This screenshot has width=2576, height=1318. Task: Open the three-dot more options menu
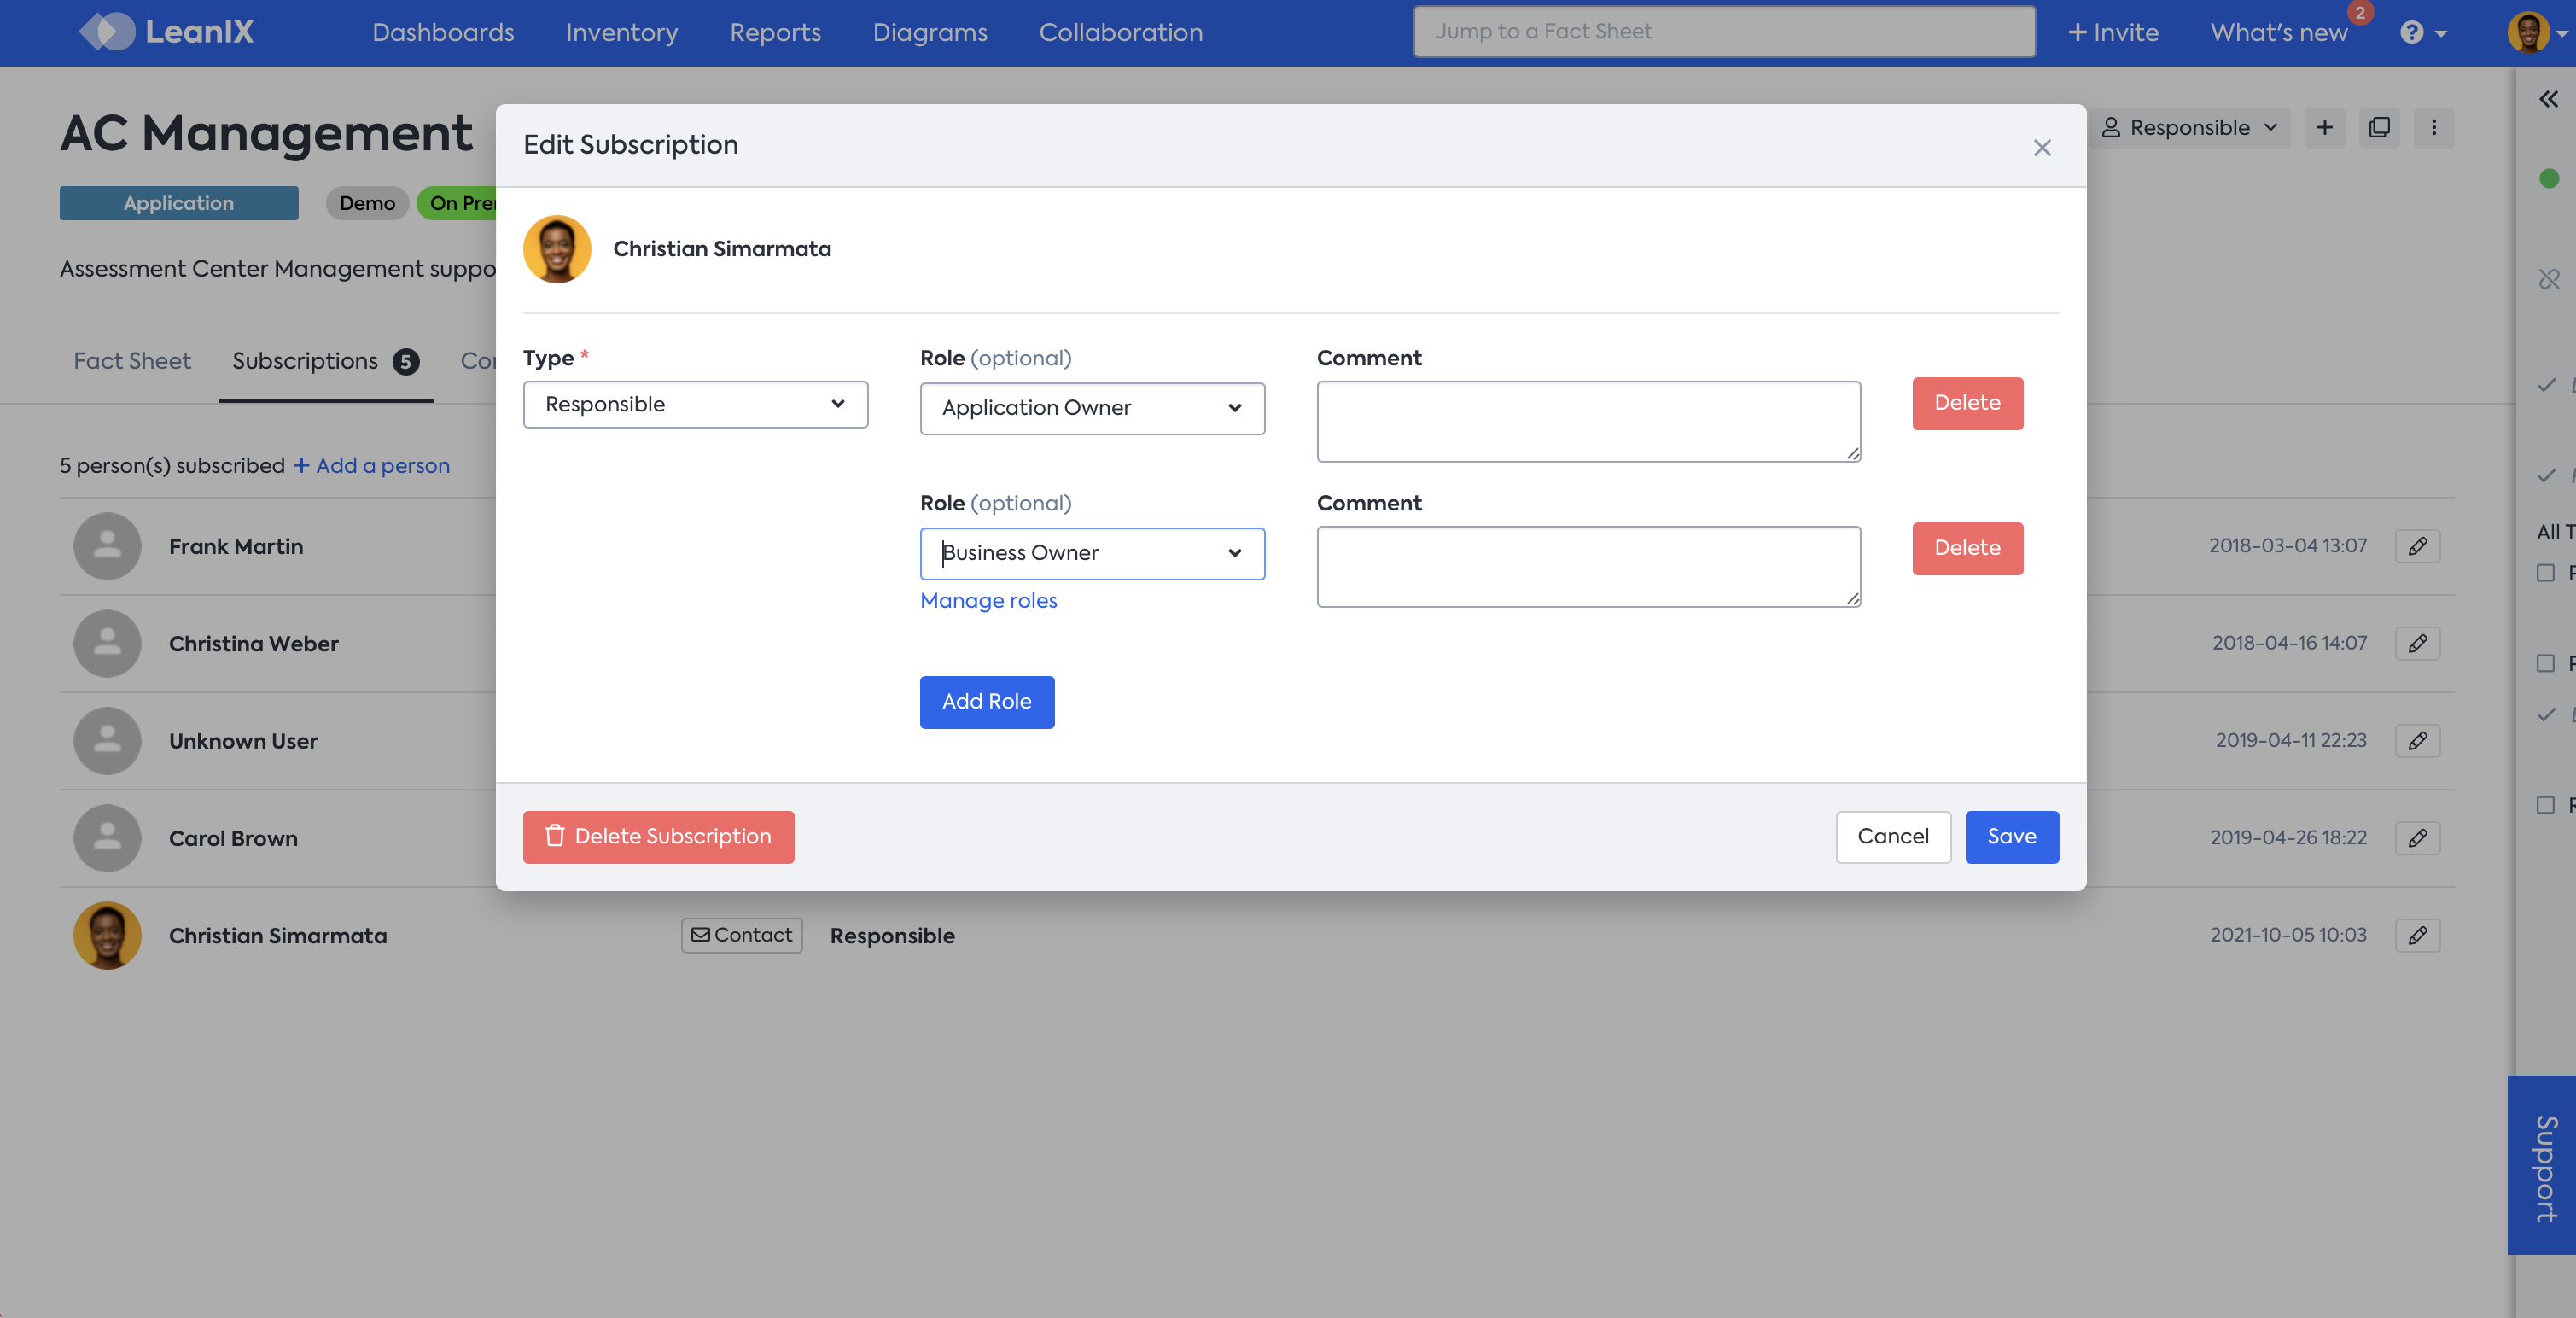click(x=2433, y=128)
